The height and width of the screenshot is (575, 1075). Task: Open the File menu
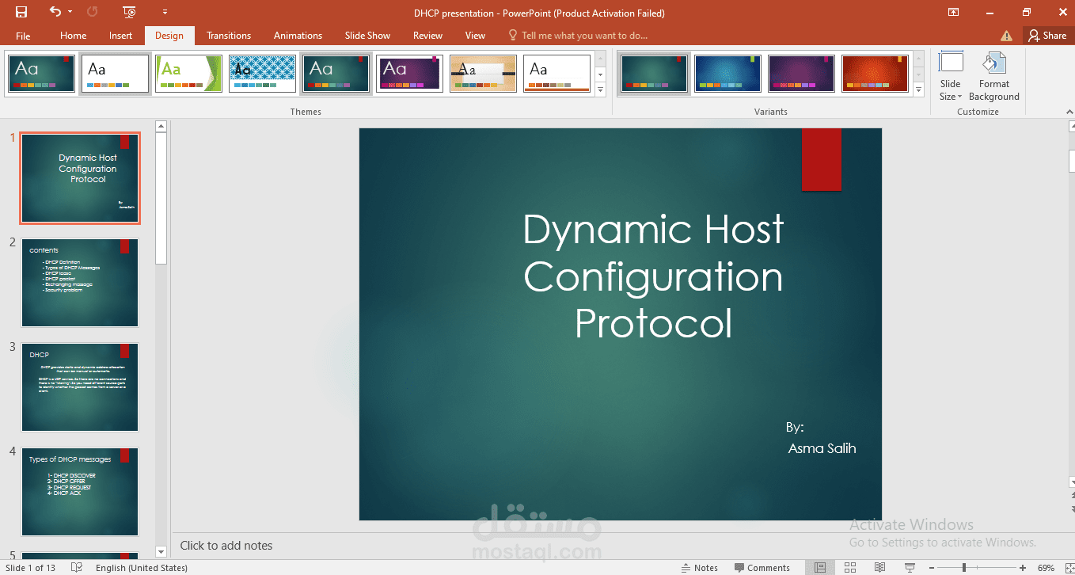[x=23, y=36]
